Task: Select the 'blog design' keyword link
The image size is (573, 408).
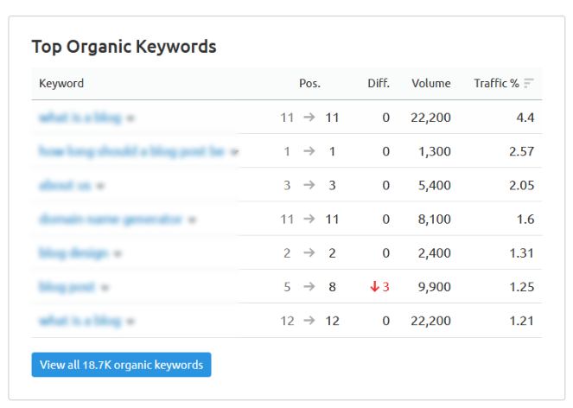Action: click(x=73, y=252)
